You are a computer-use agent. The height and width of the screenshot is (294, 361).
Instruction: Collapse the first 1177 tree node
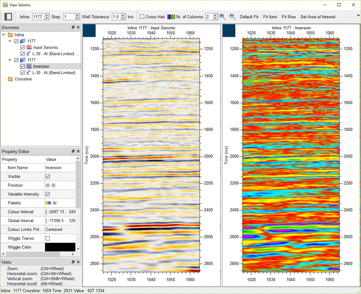10,41
